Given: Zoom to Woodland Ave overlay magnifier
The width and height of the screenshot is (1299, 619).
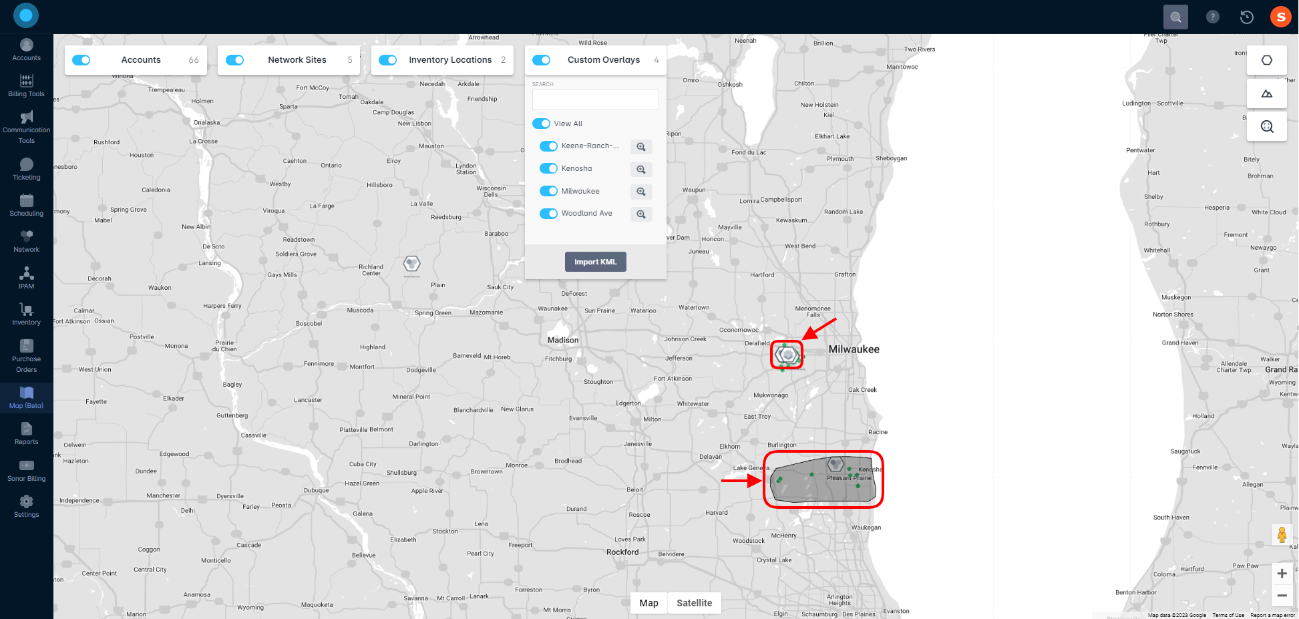Looking at the screenshot, I should pyautogui.click(x=640, y=214).
